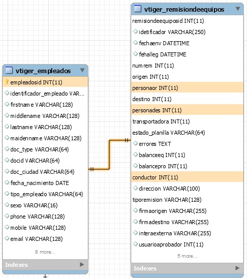Image resolution: width=247 pixels, height=278 pixels.
Task: Select tipo_empleado VARCHAR(64) column text
Action: tap(47, 194)
